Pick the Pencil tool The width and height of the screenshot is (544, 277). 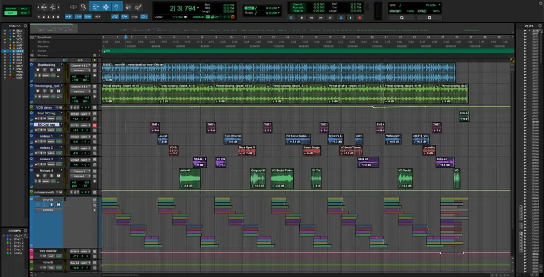point(139,7)
